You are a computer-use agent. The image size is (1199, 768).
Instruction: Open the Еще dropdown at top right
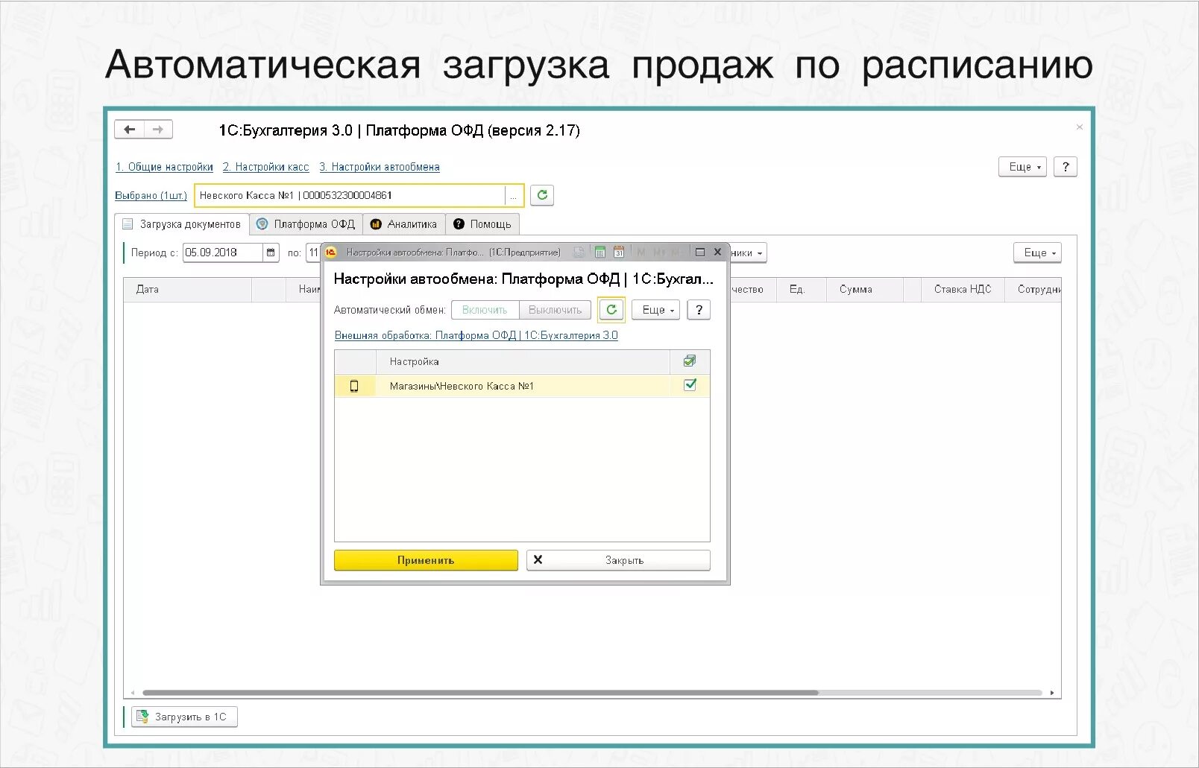(1023, 167)
